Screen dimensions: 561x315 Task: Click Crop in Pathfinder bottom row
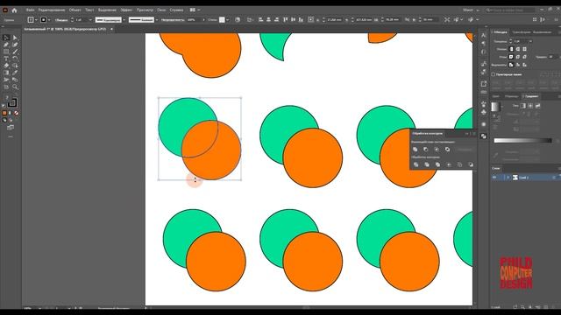pos(449,164)
